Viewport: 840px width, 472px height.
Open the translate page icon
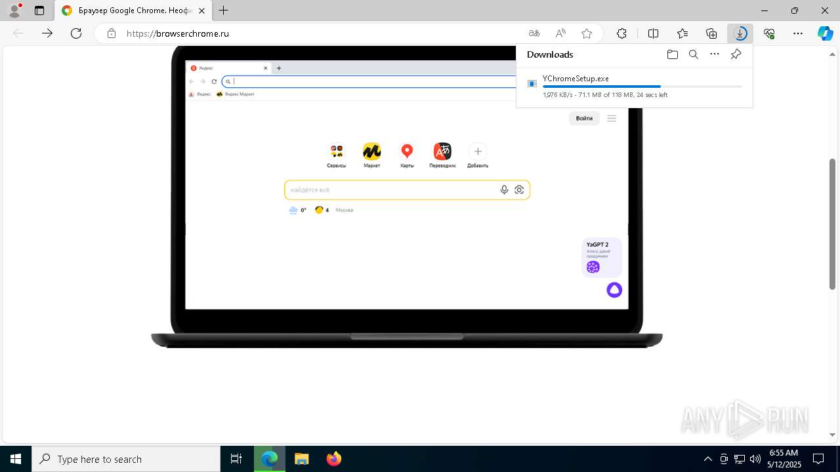534,33
